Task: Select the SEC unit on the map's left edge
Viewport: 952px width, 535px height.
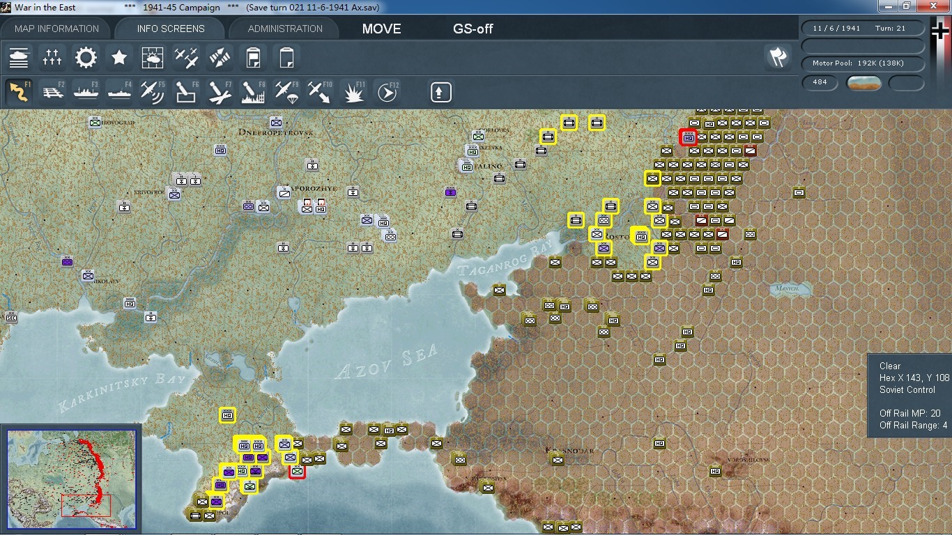Action: coord(11,317)
